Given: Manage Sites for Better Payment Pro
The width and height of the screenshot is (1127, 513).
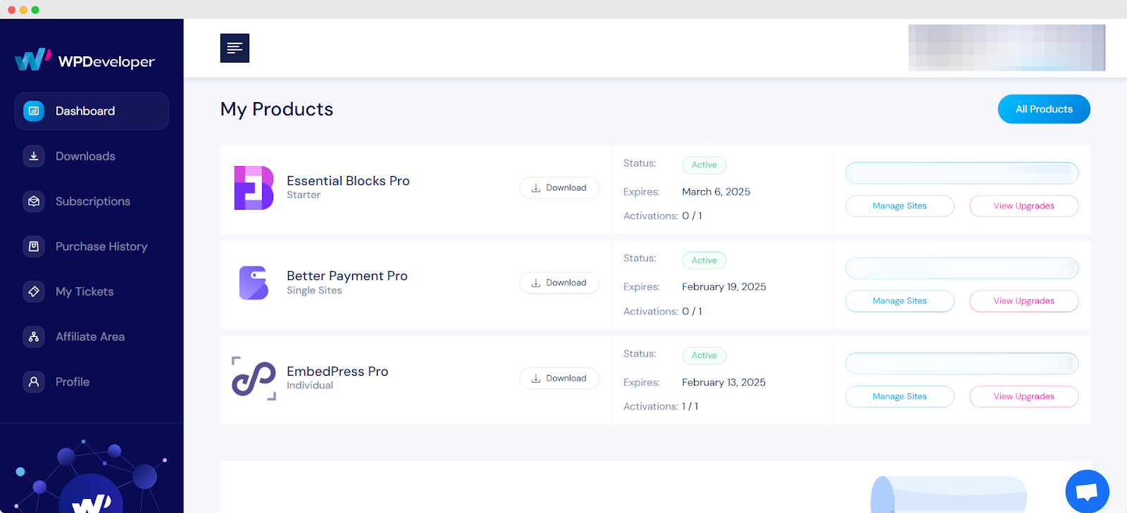Looking at the screenshot, I should click(899, 301).
